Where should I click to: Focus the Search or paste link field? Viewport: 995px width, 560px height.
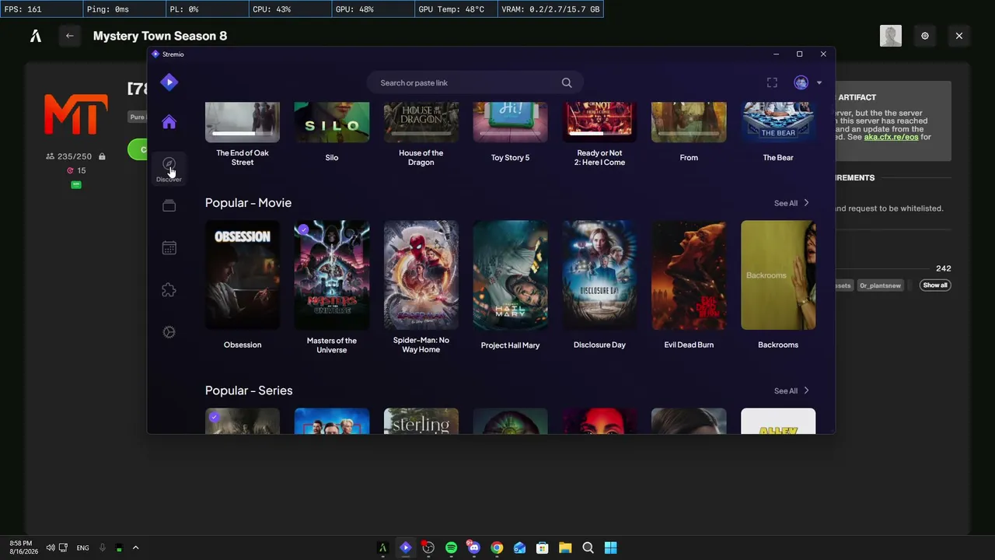pos(475,82)
